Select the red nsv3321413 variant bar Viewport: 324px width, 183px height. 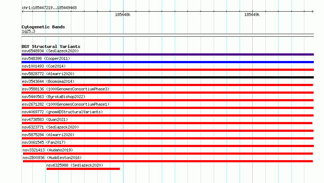pos(168,154)
